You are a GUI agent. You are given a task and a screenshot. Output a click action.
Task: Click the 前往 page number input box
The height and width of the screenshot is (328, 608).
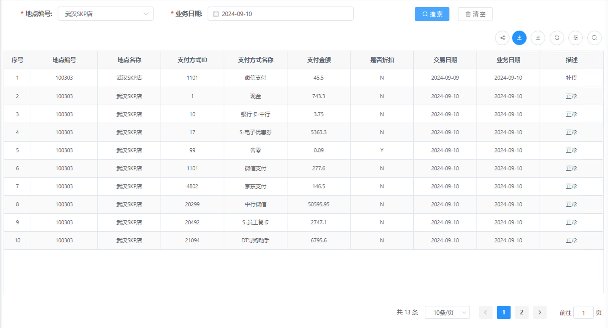583,312
